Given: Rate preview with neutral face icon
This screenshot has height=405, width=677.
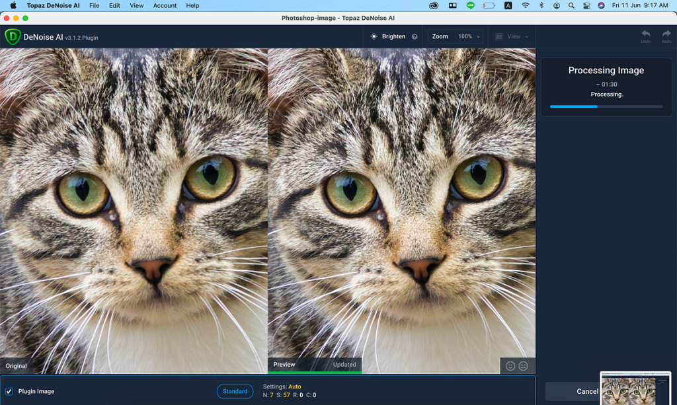Looking at the screenshot, I should (x=524, y=366).
